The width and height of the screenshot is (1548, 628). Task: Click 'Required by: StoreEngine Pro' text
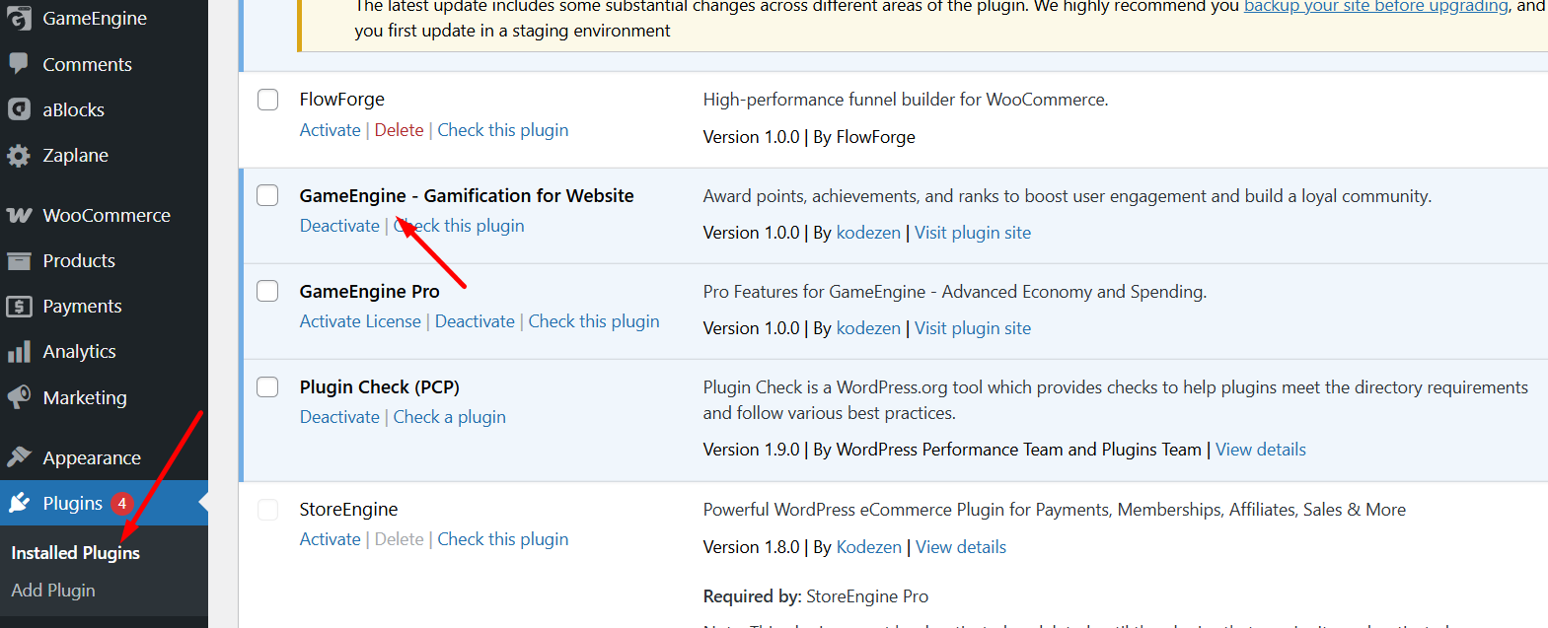pos(815,596)
